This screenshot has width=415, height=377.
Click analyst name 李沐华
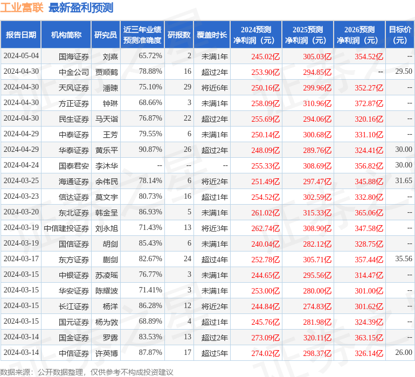click(x=107, y=166)
